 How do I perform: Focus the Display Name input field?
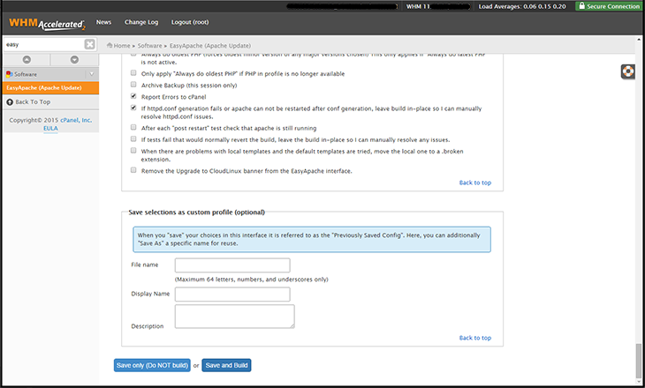[x=232, y=295]
